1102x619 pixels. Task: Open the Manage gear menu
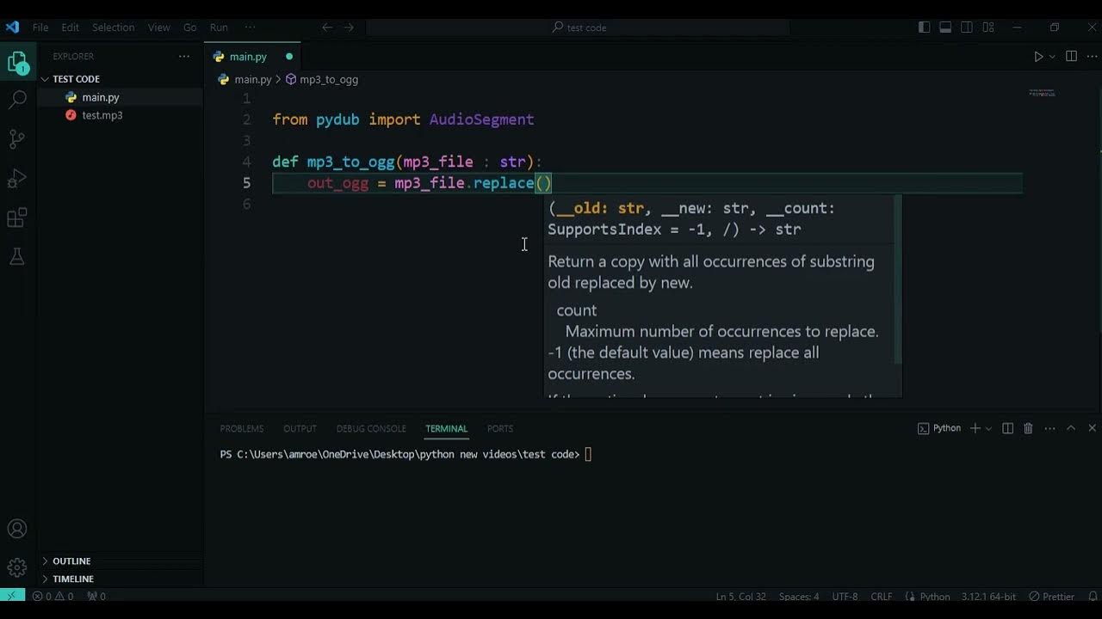pos(17,567)
